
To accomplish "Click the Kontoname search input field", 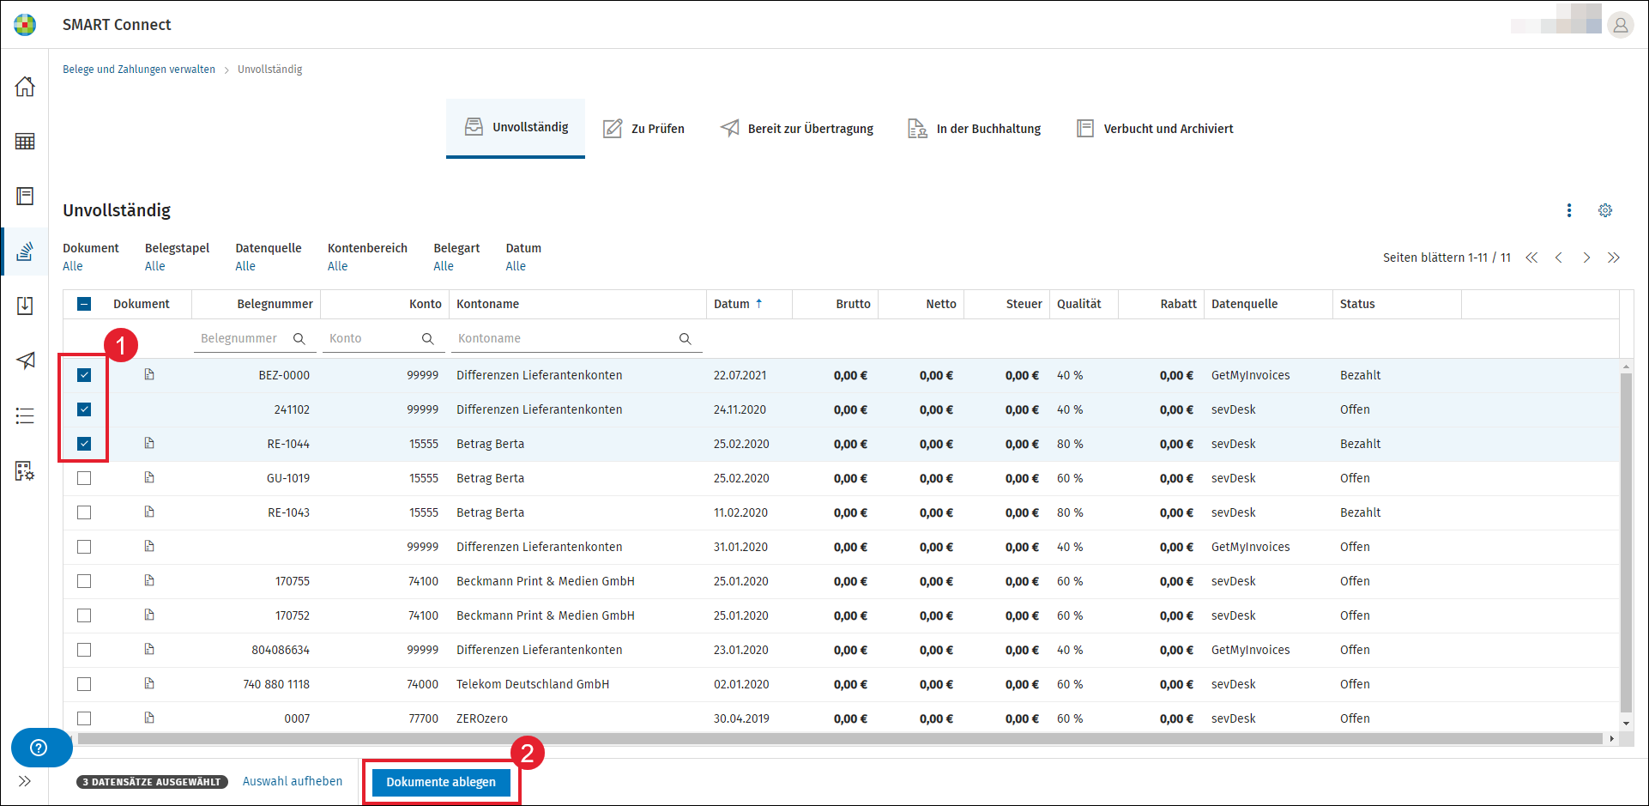I will (577, 338).
